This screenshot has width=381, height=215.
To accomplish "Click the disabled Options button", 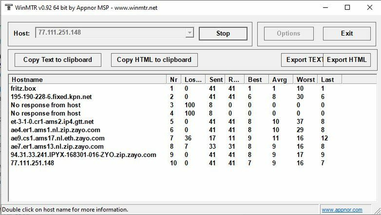I will point(289,34).
